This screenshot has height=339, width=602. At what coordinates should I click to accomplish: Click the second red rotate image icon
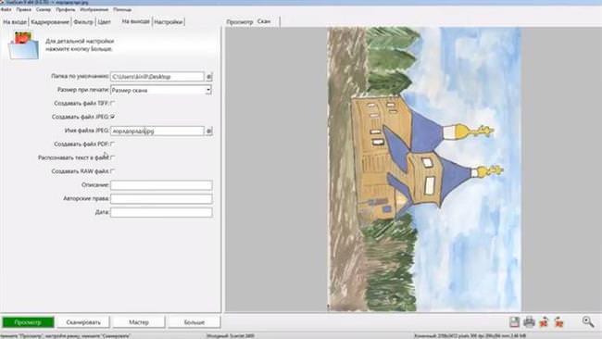[559, 322]
